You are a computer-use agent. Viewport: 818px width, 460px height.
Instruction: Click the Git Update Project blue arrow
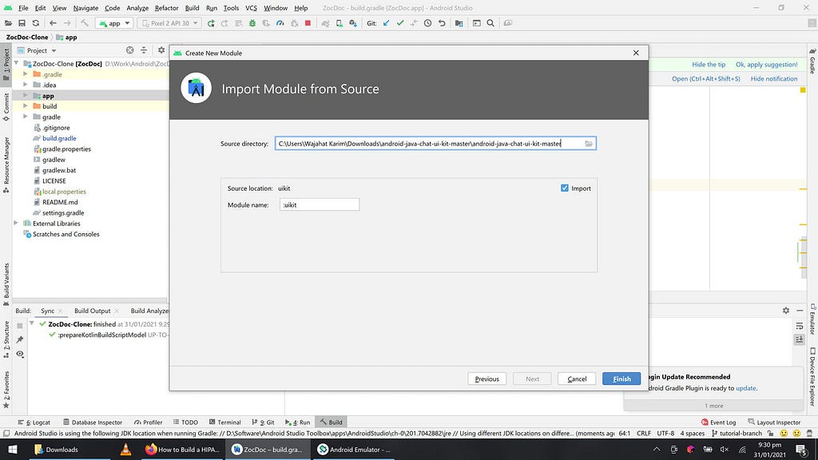coord(386,23)
